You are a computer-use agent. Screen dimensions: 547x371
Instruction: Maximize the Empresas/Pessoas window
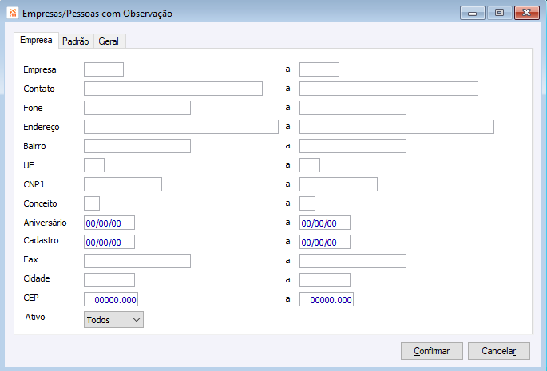499,14
